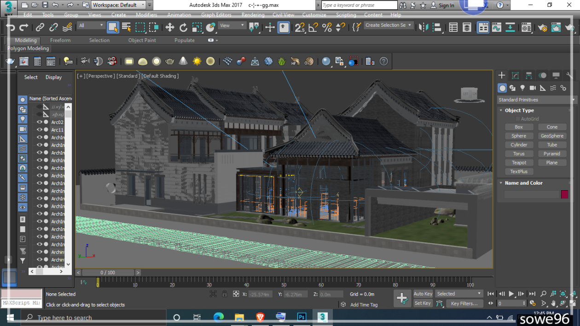Toggle Display Lights filter in Scene Explorer
This screenshot has width=580, height=326.
pos(23,119)
